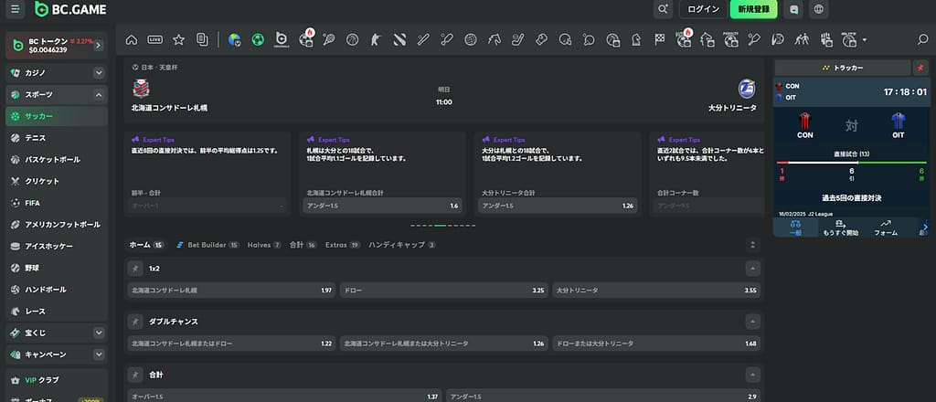Switch to Bet Builder tab

point(207,245)
